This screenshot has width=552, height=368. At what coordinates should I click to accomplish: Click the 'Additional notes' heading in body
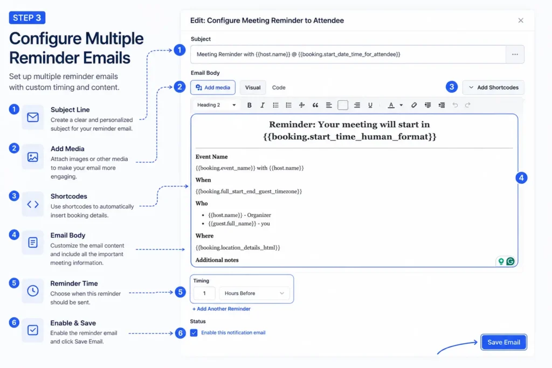tap(217, 260)
